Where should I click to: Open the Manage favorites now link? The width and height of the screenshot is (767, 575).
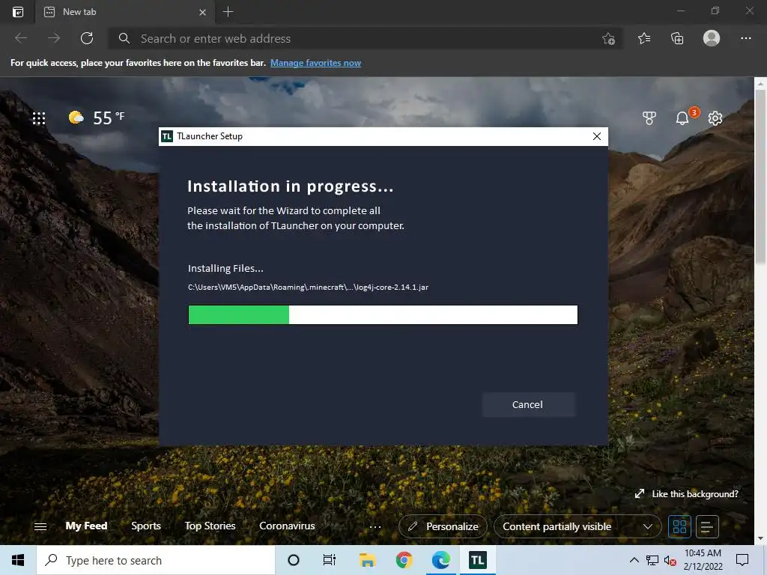coord(315,63)
